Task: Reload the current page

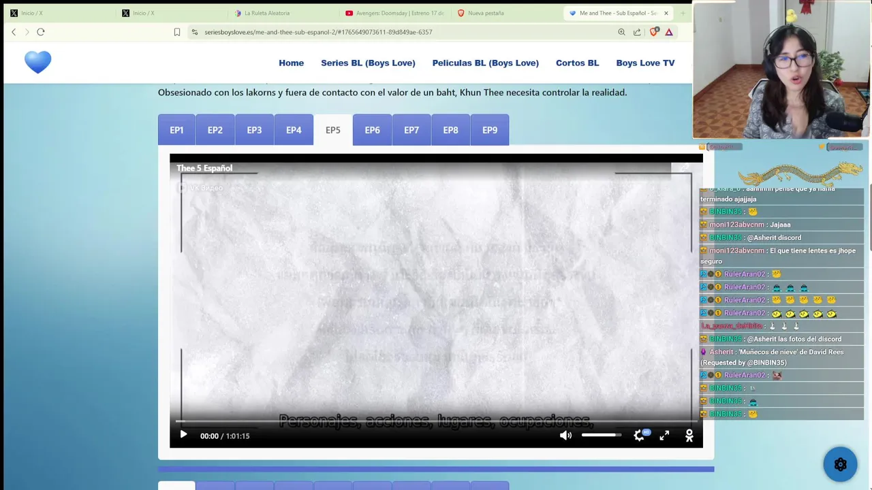Action: (41, 32)
